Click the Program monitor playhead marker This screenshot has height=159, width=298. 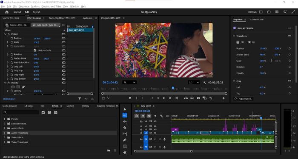point(173,88)
